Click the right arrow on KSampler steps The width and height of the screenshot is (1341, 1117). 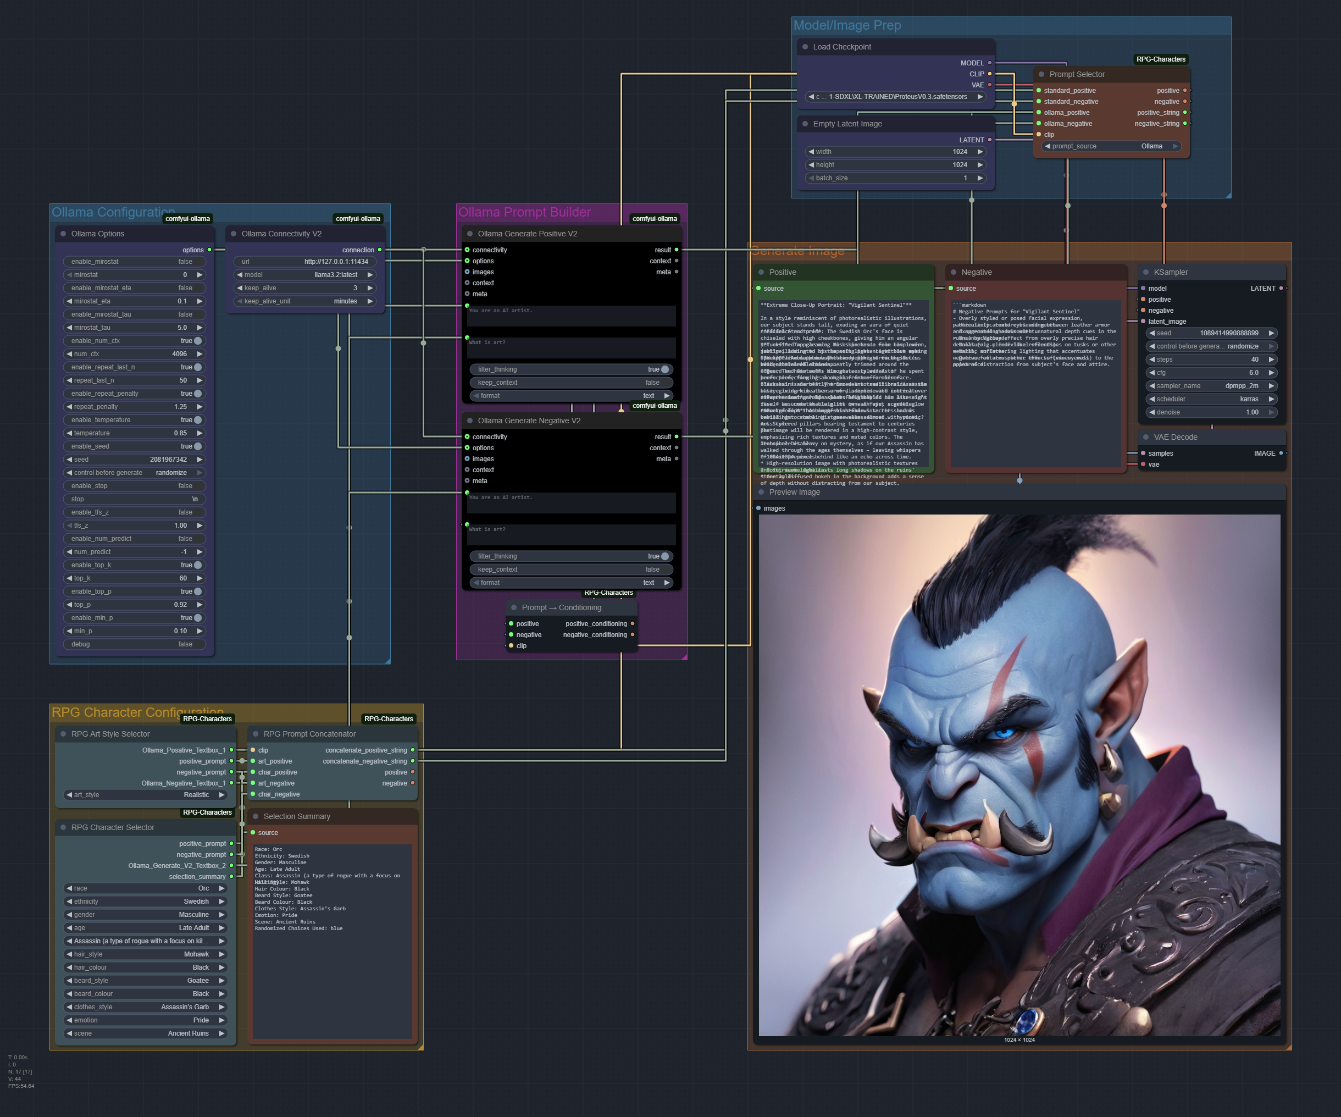tap(1271, 360)
